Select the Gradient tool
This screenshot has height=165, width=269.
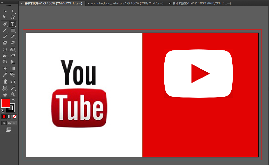[x=13, y=69]
